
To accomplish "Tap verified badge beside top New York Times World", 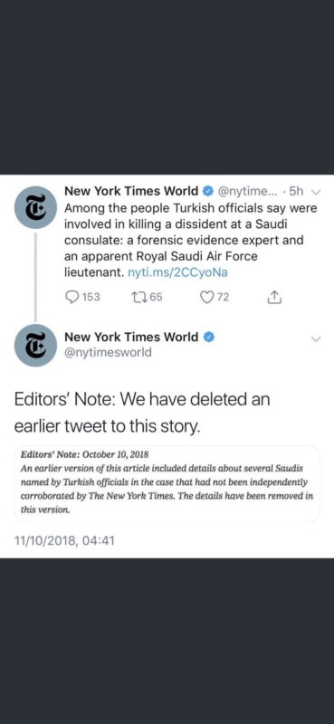I will point(207,191).
